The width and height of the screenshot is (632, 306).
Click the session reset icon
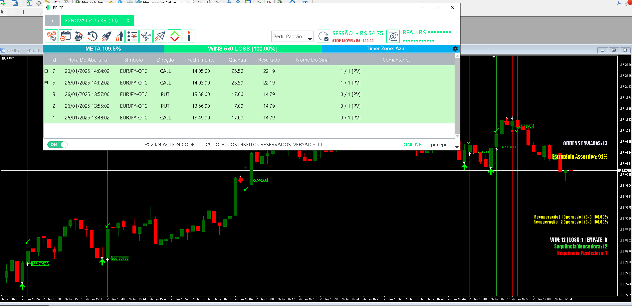tap(323, 36)
